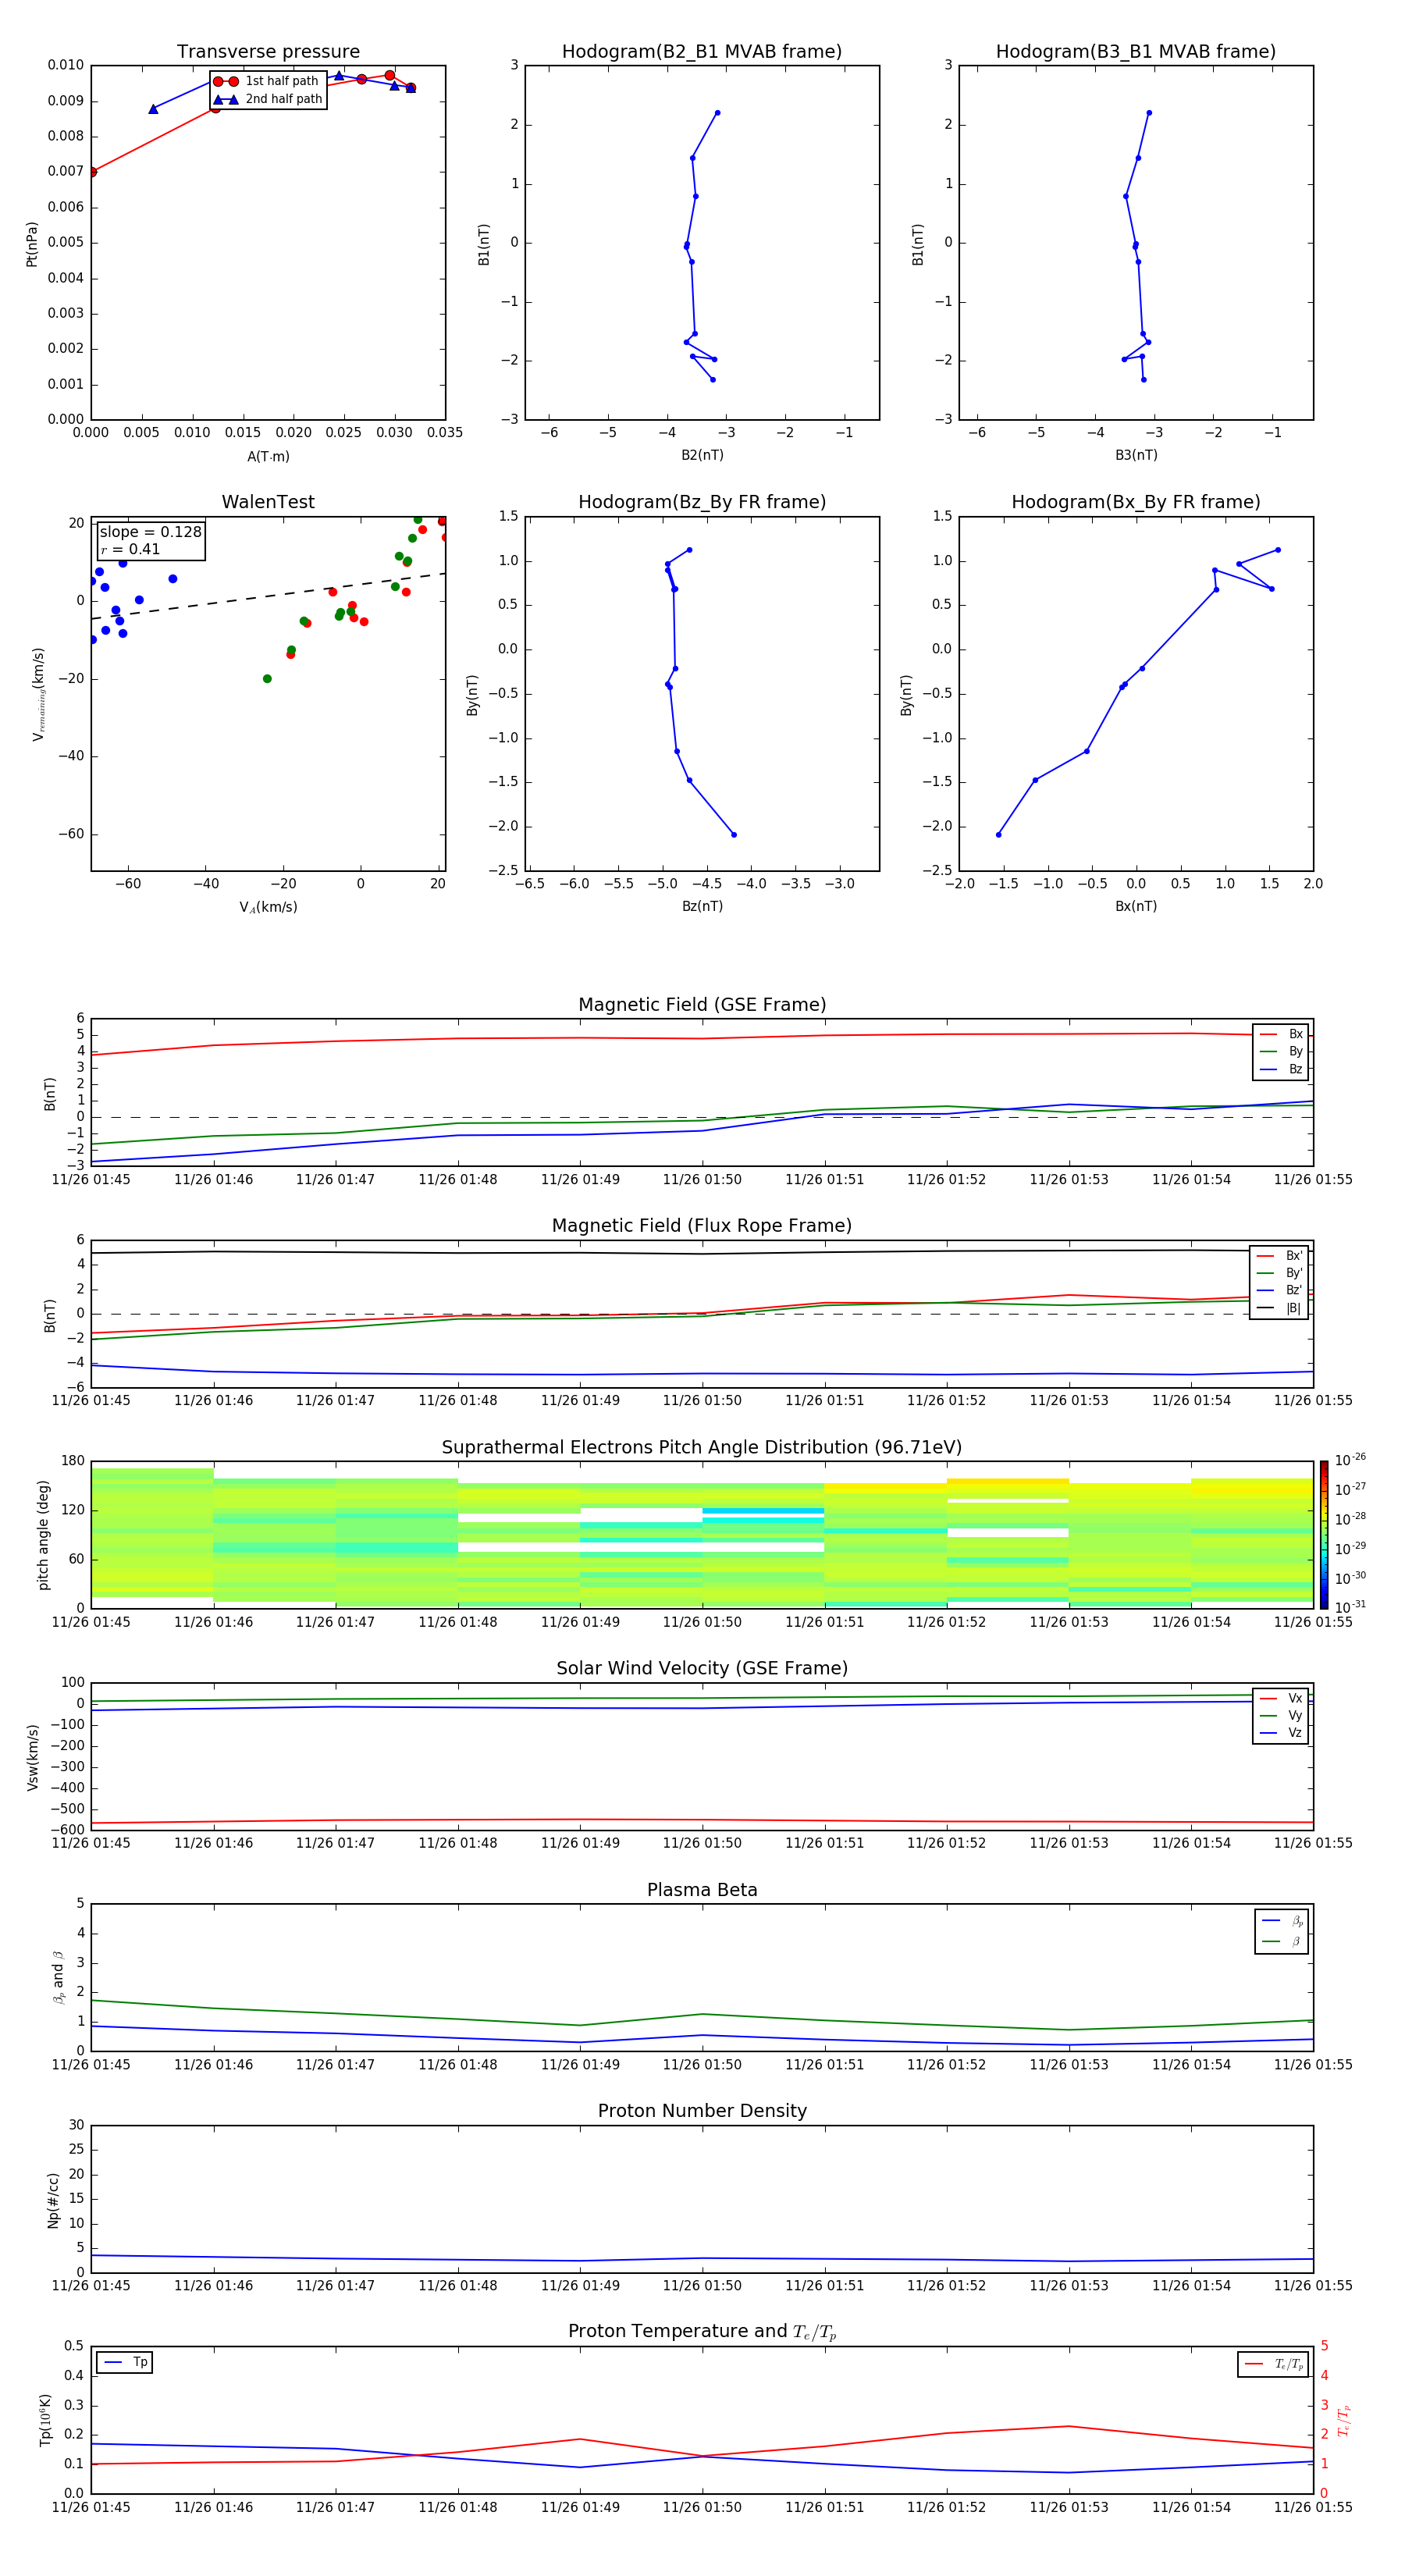Click "|B|" in the Flux Rope legend
Viewport: 1405px width, 2576px height.
click(1293, 1308)
